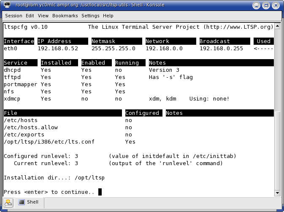Click the /etc/exports file entry
Screen dimensions: 284x212
tap(24, 135)
